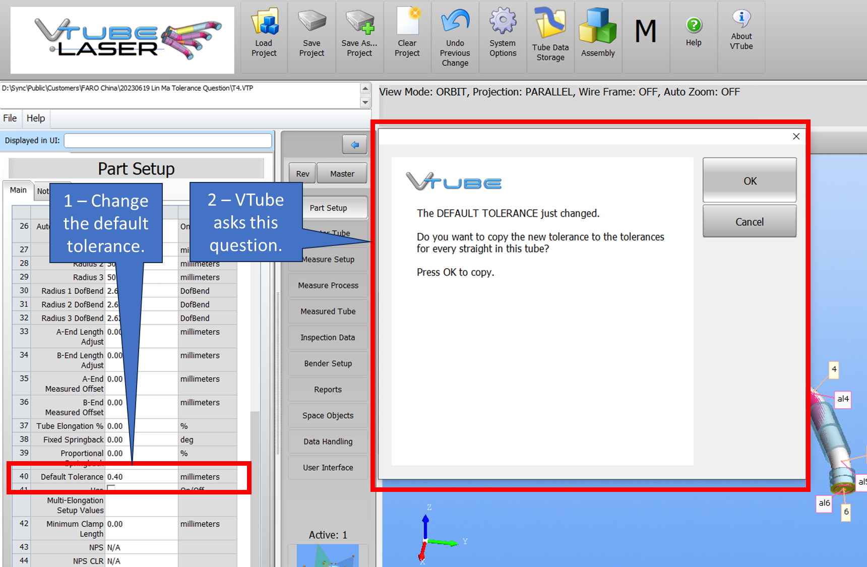Switch to the Main tab
This screenshot has height=567, width=867.
[18, 190]
